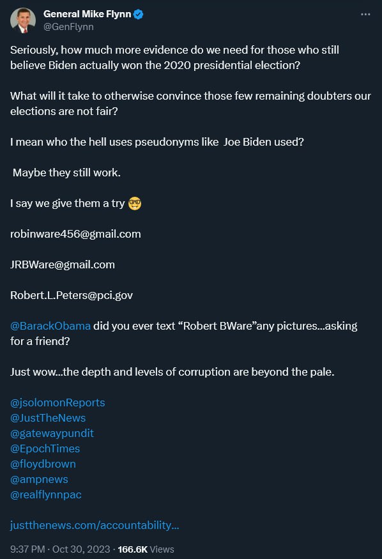Open the @JustTheNews mention
Image resolution: width=382 pixels, height=559 pixels.
point(48,418)
